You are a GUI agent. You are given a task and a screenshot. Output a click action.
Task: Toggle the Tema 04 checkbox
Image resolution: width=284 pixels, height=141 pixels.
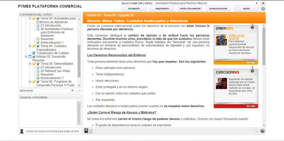[38, 46]
